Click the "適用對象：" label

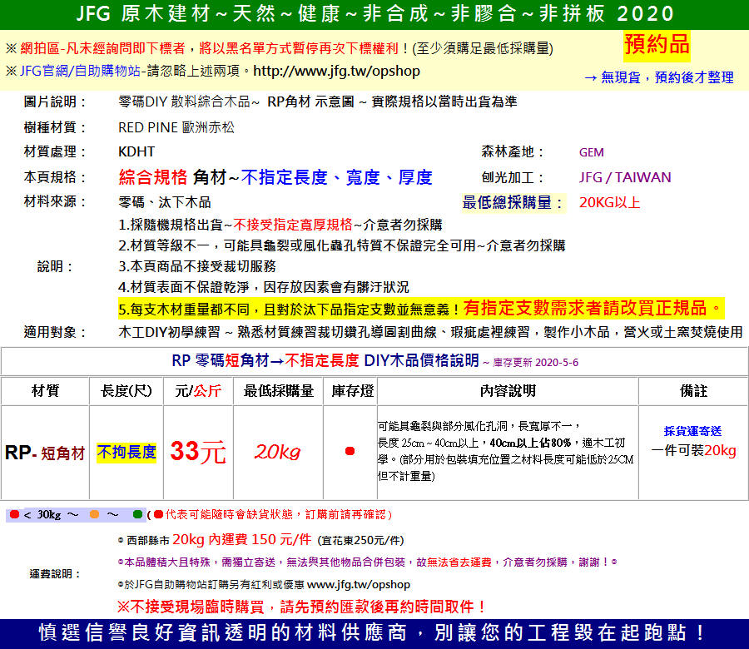pyautogui.click(x=55, y=332)
